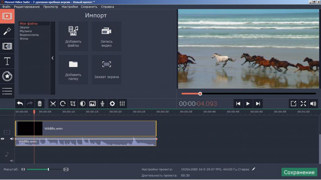321x180 pixels.
Task: Edit project settings with pencil icon
Action: pyautogui.click(x=253, y=169)
